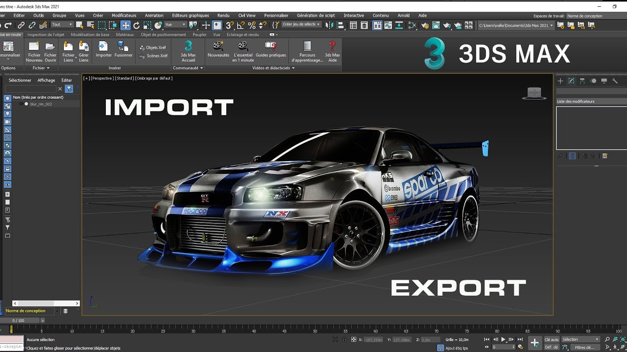
Task: Open Créer jeu de sélection dropdown
Action: (x=301, y=24)
